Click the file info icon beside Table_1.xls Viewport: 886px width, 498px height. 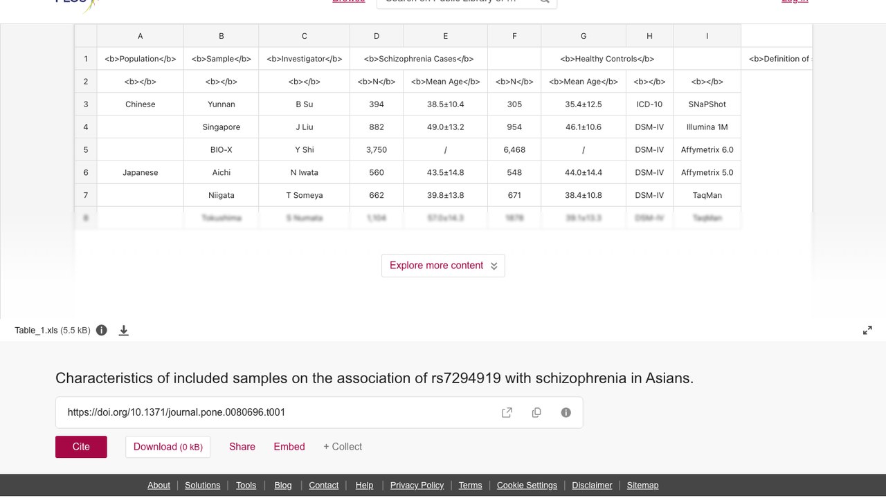click(102, 330)
